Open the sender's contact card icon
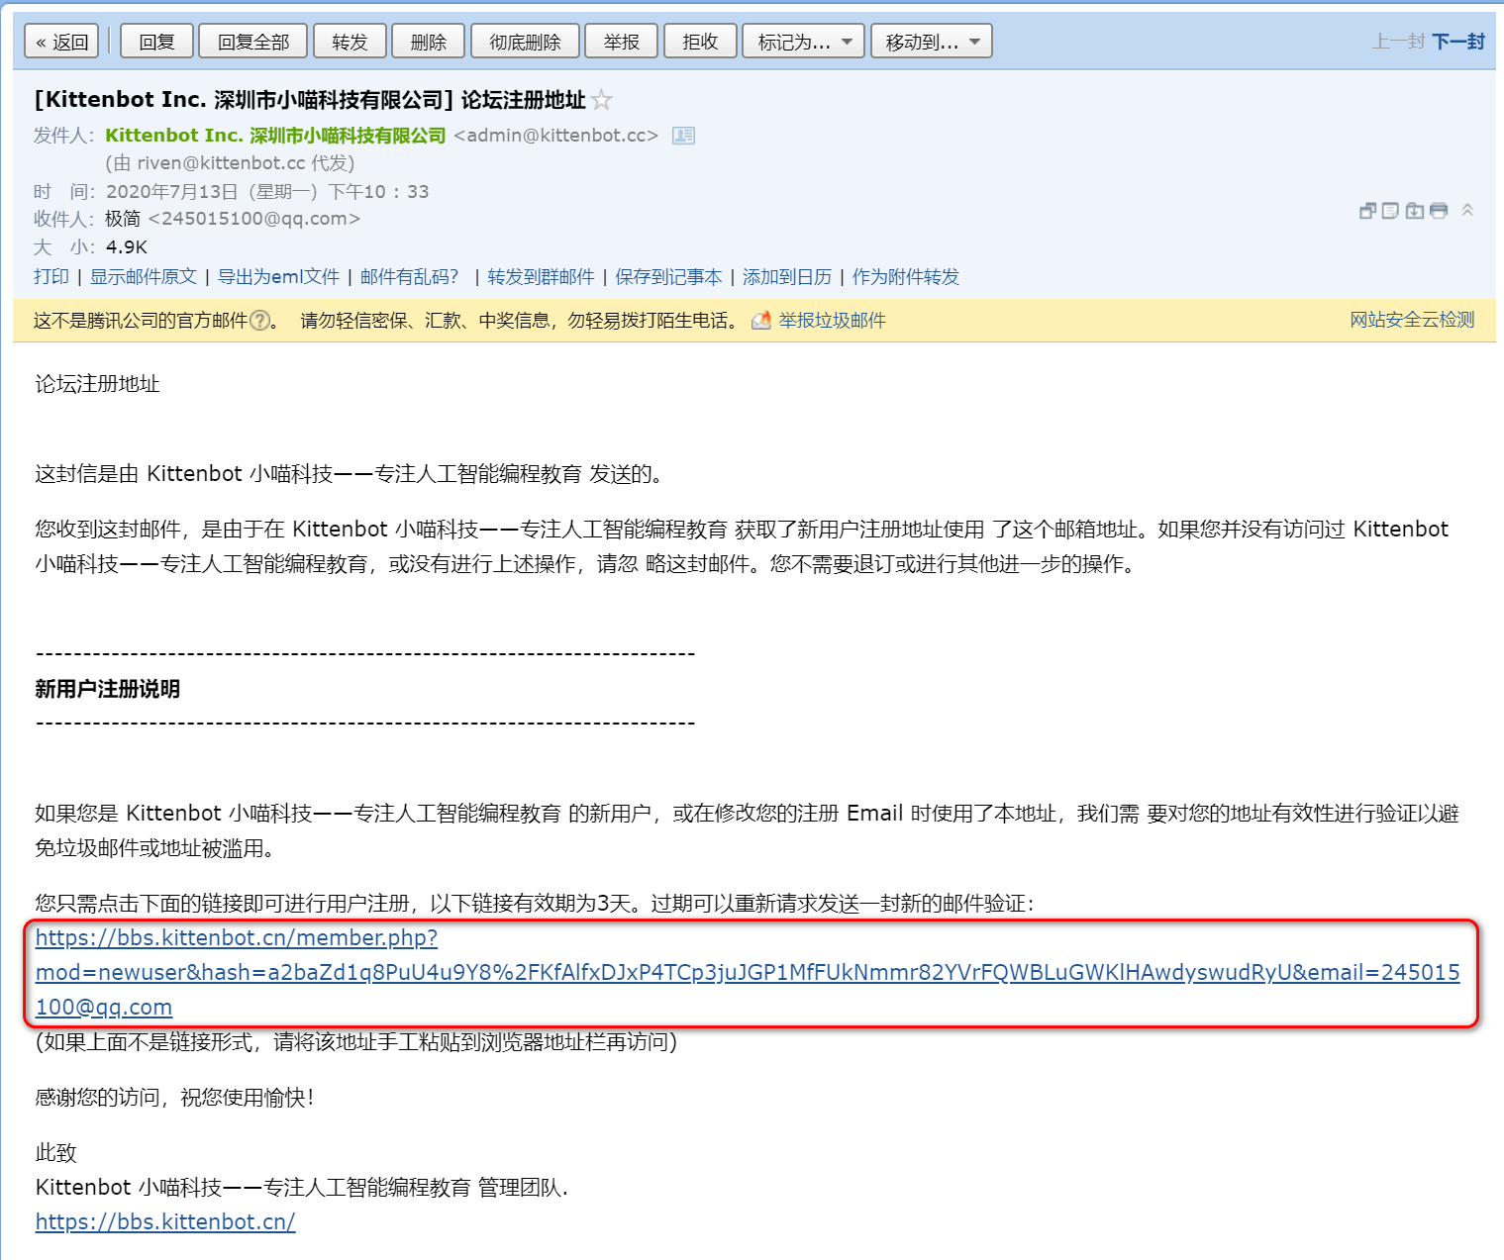This screenshot has height=1260, width=1504. pos(683,136)
